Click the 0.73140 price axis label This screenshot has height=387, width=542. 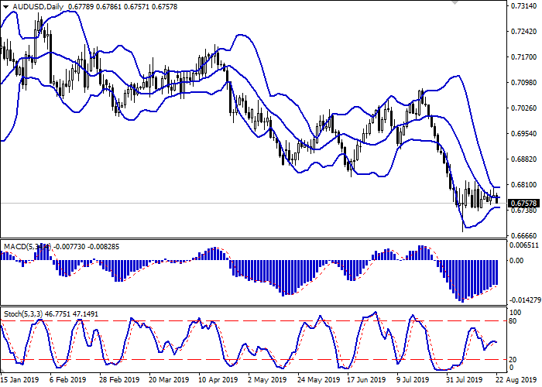(x=521, y=6)
